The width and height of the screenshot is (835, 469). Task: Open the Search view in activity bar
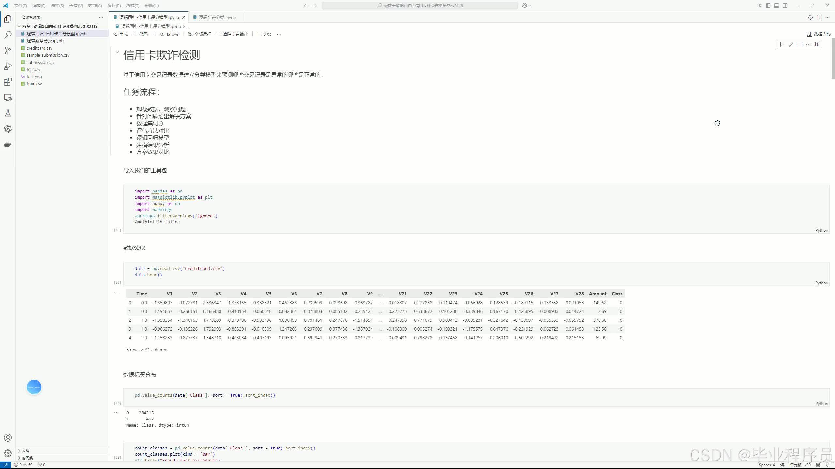(8, 35)
